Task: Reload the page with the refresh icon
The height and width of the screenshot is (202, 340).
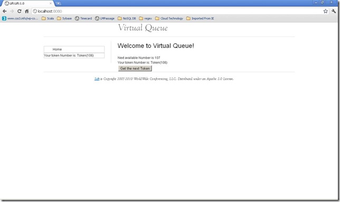Action: [20, 11]
